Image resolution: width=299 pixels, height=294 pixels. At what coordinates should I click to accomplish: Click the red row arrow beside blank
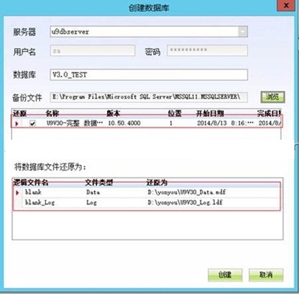pyautogui.click(x=17, y=193)
